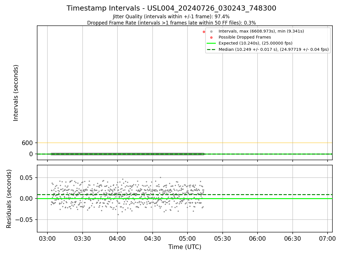Click the 'Time (UTC)' x-axis label

[x=185, y=247]
